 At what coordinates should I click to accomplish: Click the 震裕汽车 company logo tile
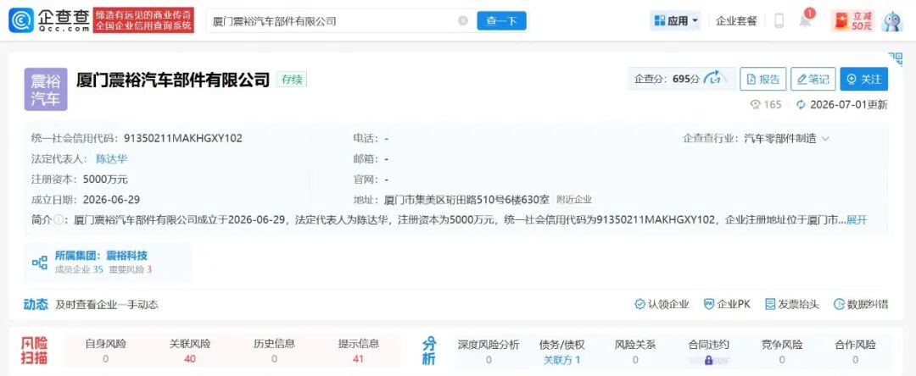[x=46, y=89]
